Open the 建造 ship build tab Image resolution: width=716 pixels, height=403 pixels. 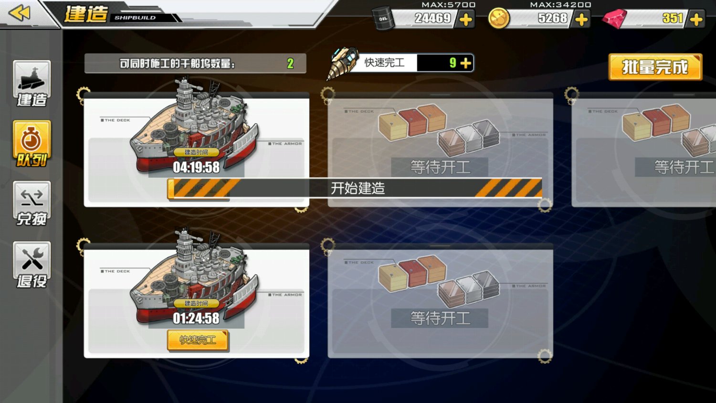(32, 84)
